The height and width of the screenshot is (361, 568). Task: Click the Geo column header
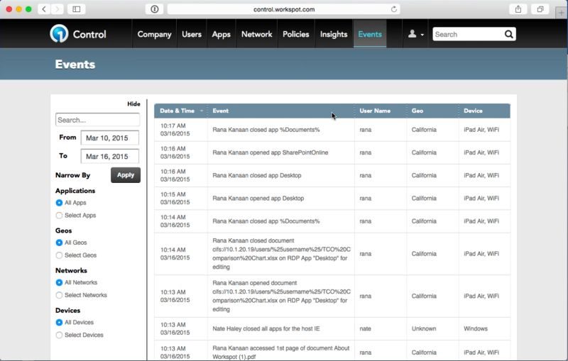click(432, 111)
